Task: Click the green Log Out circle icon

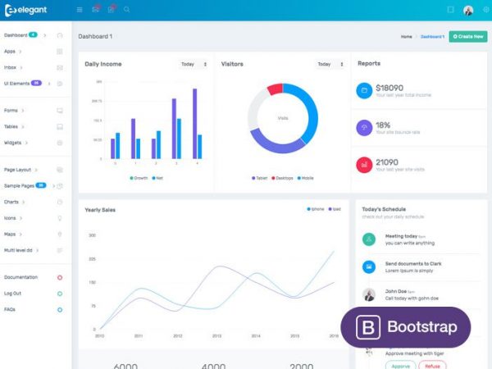Action: click(60, 294)
